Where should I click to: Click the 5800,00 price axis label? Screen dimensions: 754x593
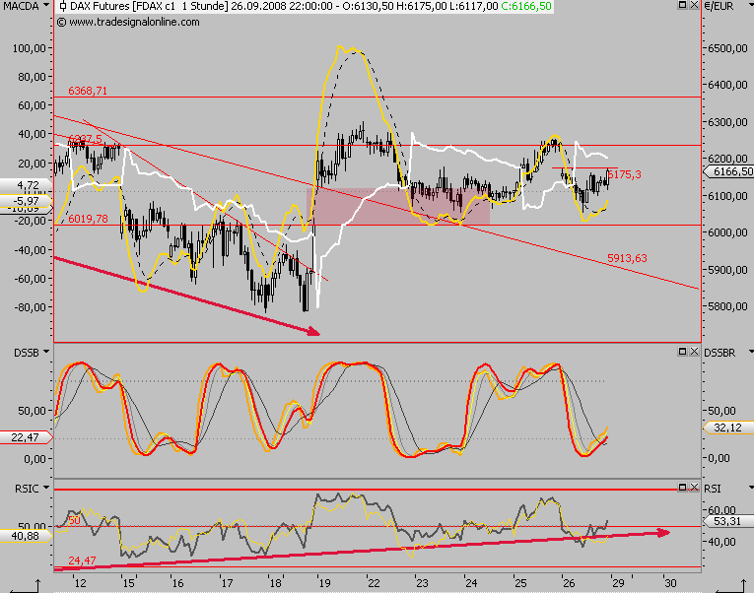coord(728,306)
